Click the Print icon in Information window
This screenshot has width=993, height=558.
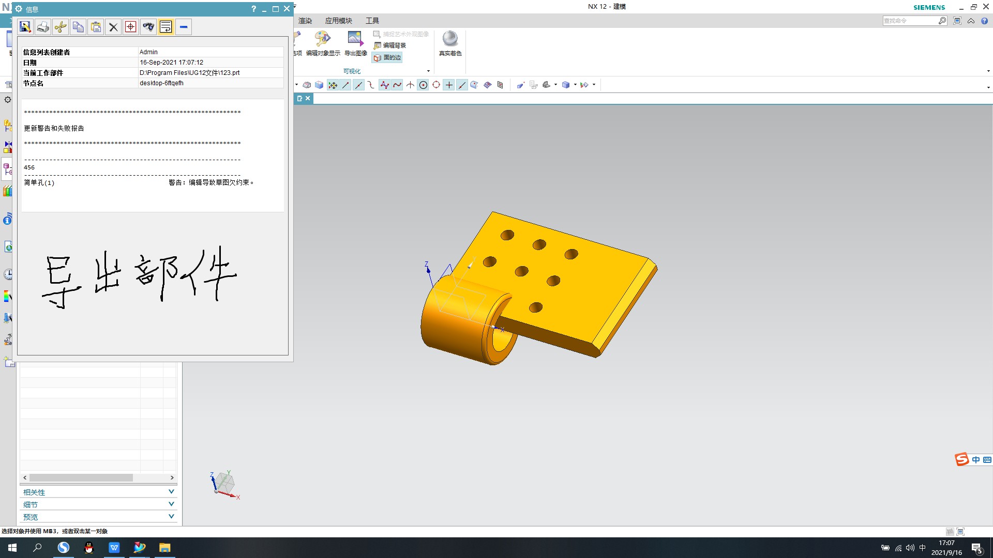click(x=43, y=27)
